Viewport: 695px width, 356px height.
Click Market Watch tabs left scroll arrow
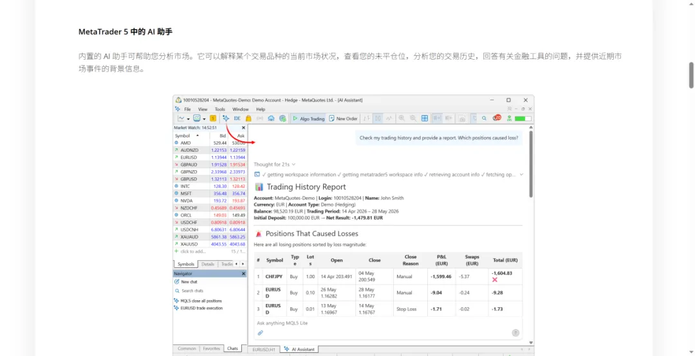(x=236, y=264)
